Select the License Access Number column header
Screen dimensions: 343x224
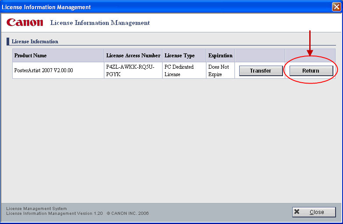133,56
